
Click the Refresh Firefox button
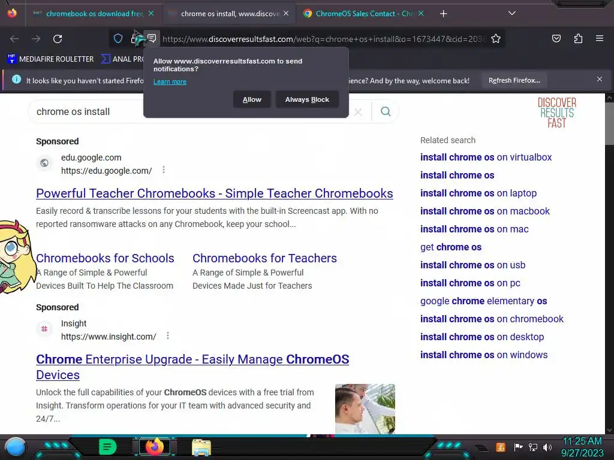click(514, 80)
